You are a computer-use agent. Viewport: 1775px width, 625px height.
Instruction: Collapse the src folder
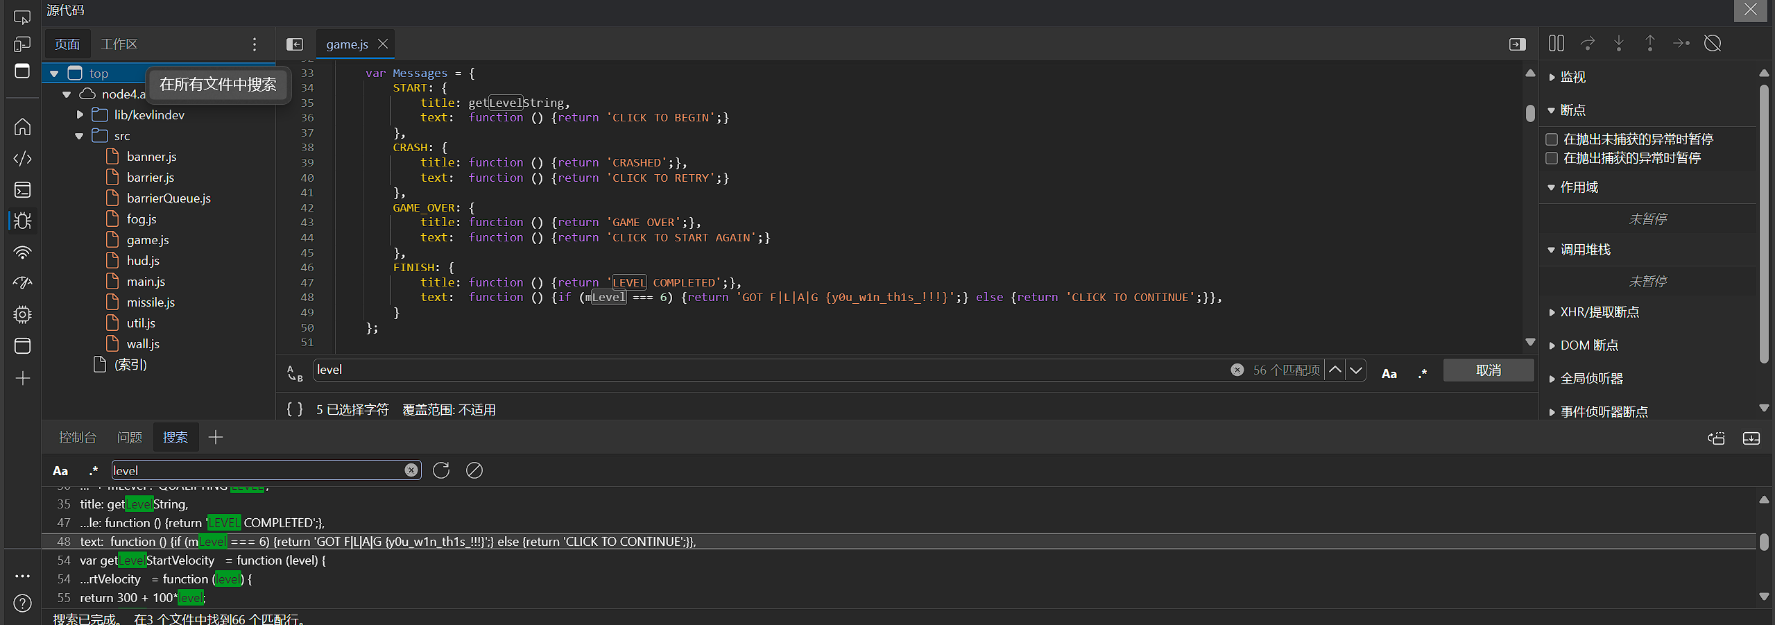79,136
